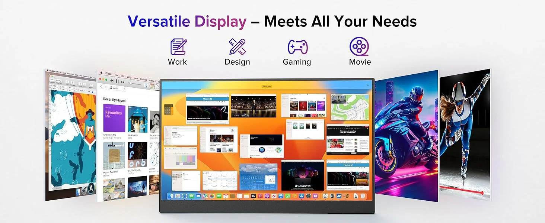Open the File menu in iTunes
545x223 pixels.
tap(117, 75)
